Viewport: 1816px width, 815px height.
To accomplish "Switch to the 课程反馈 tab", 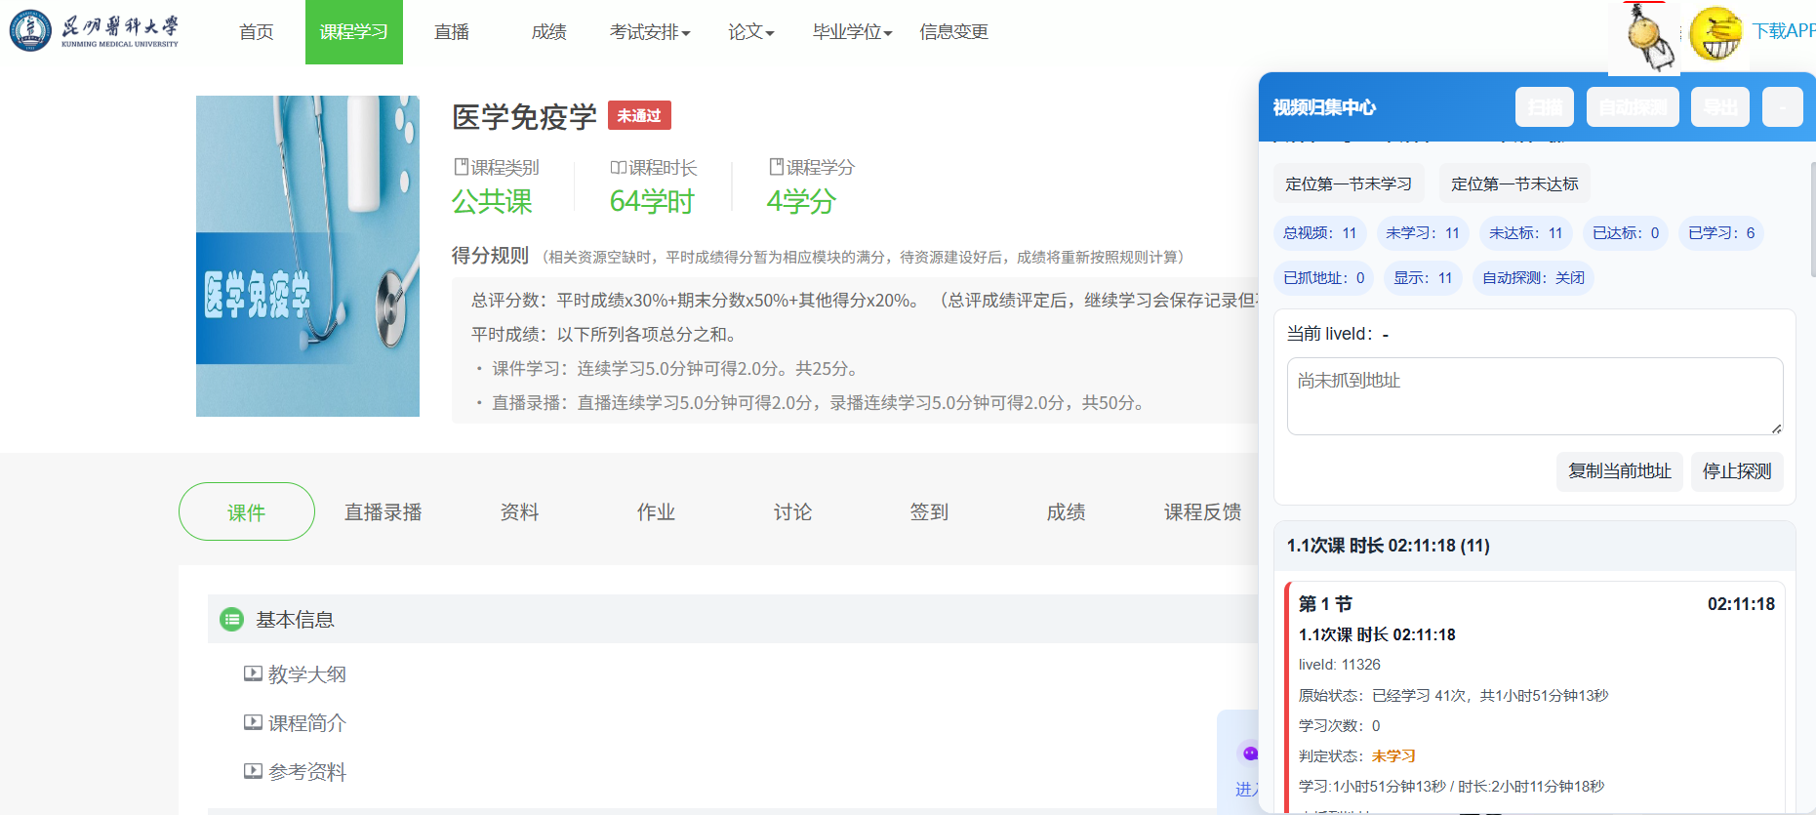I will [1203, 511].
